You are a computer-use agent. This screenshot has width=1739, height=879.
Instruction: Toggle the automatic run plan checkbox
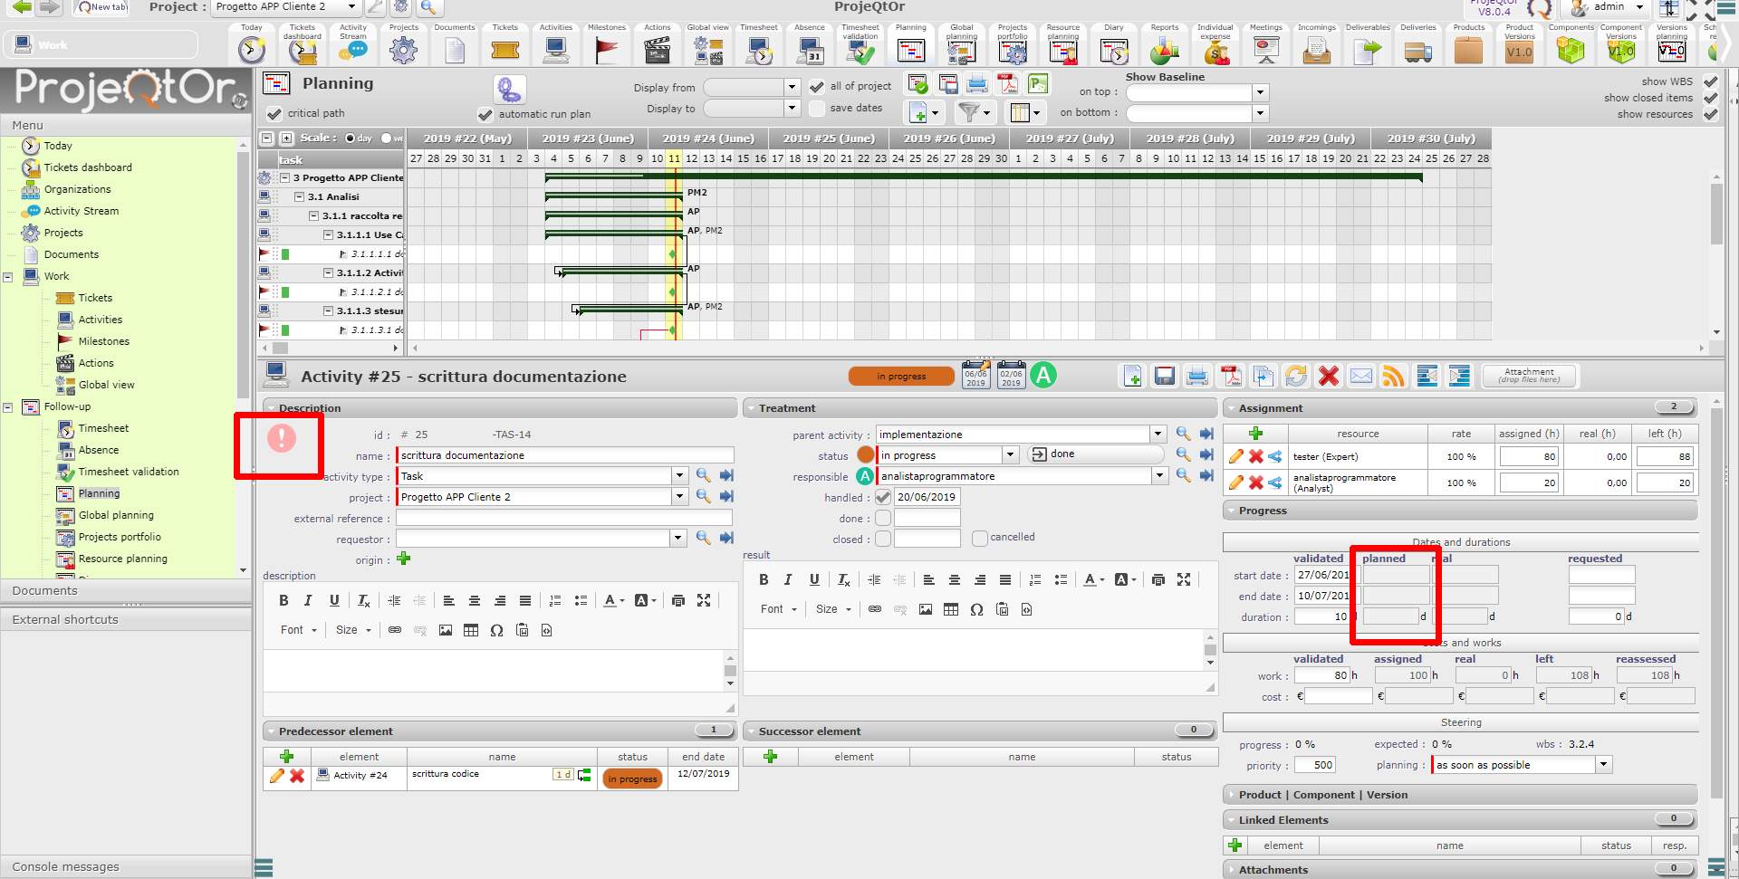[x=485, y=115]
